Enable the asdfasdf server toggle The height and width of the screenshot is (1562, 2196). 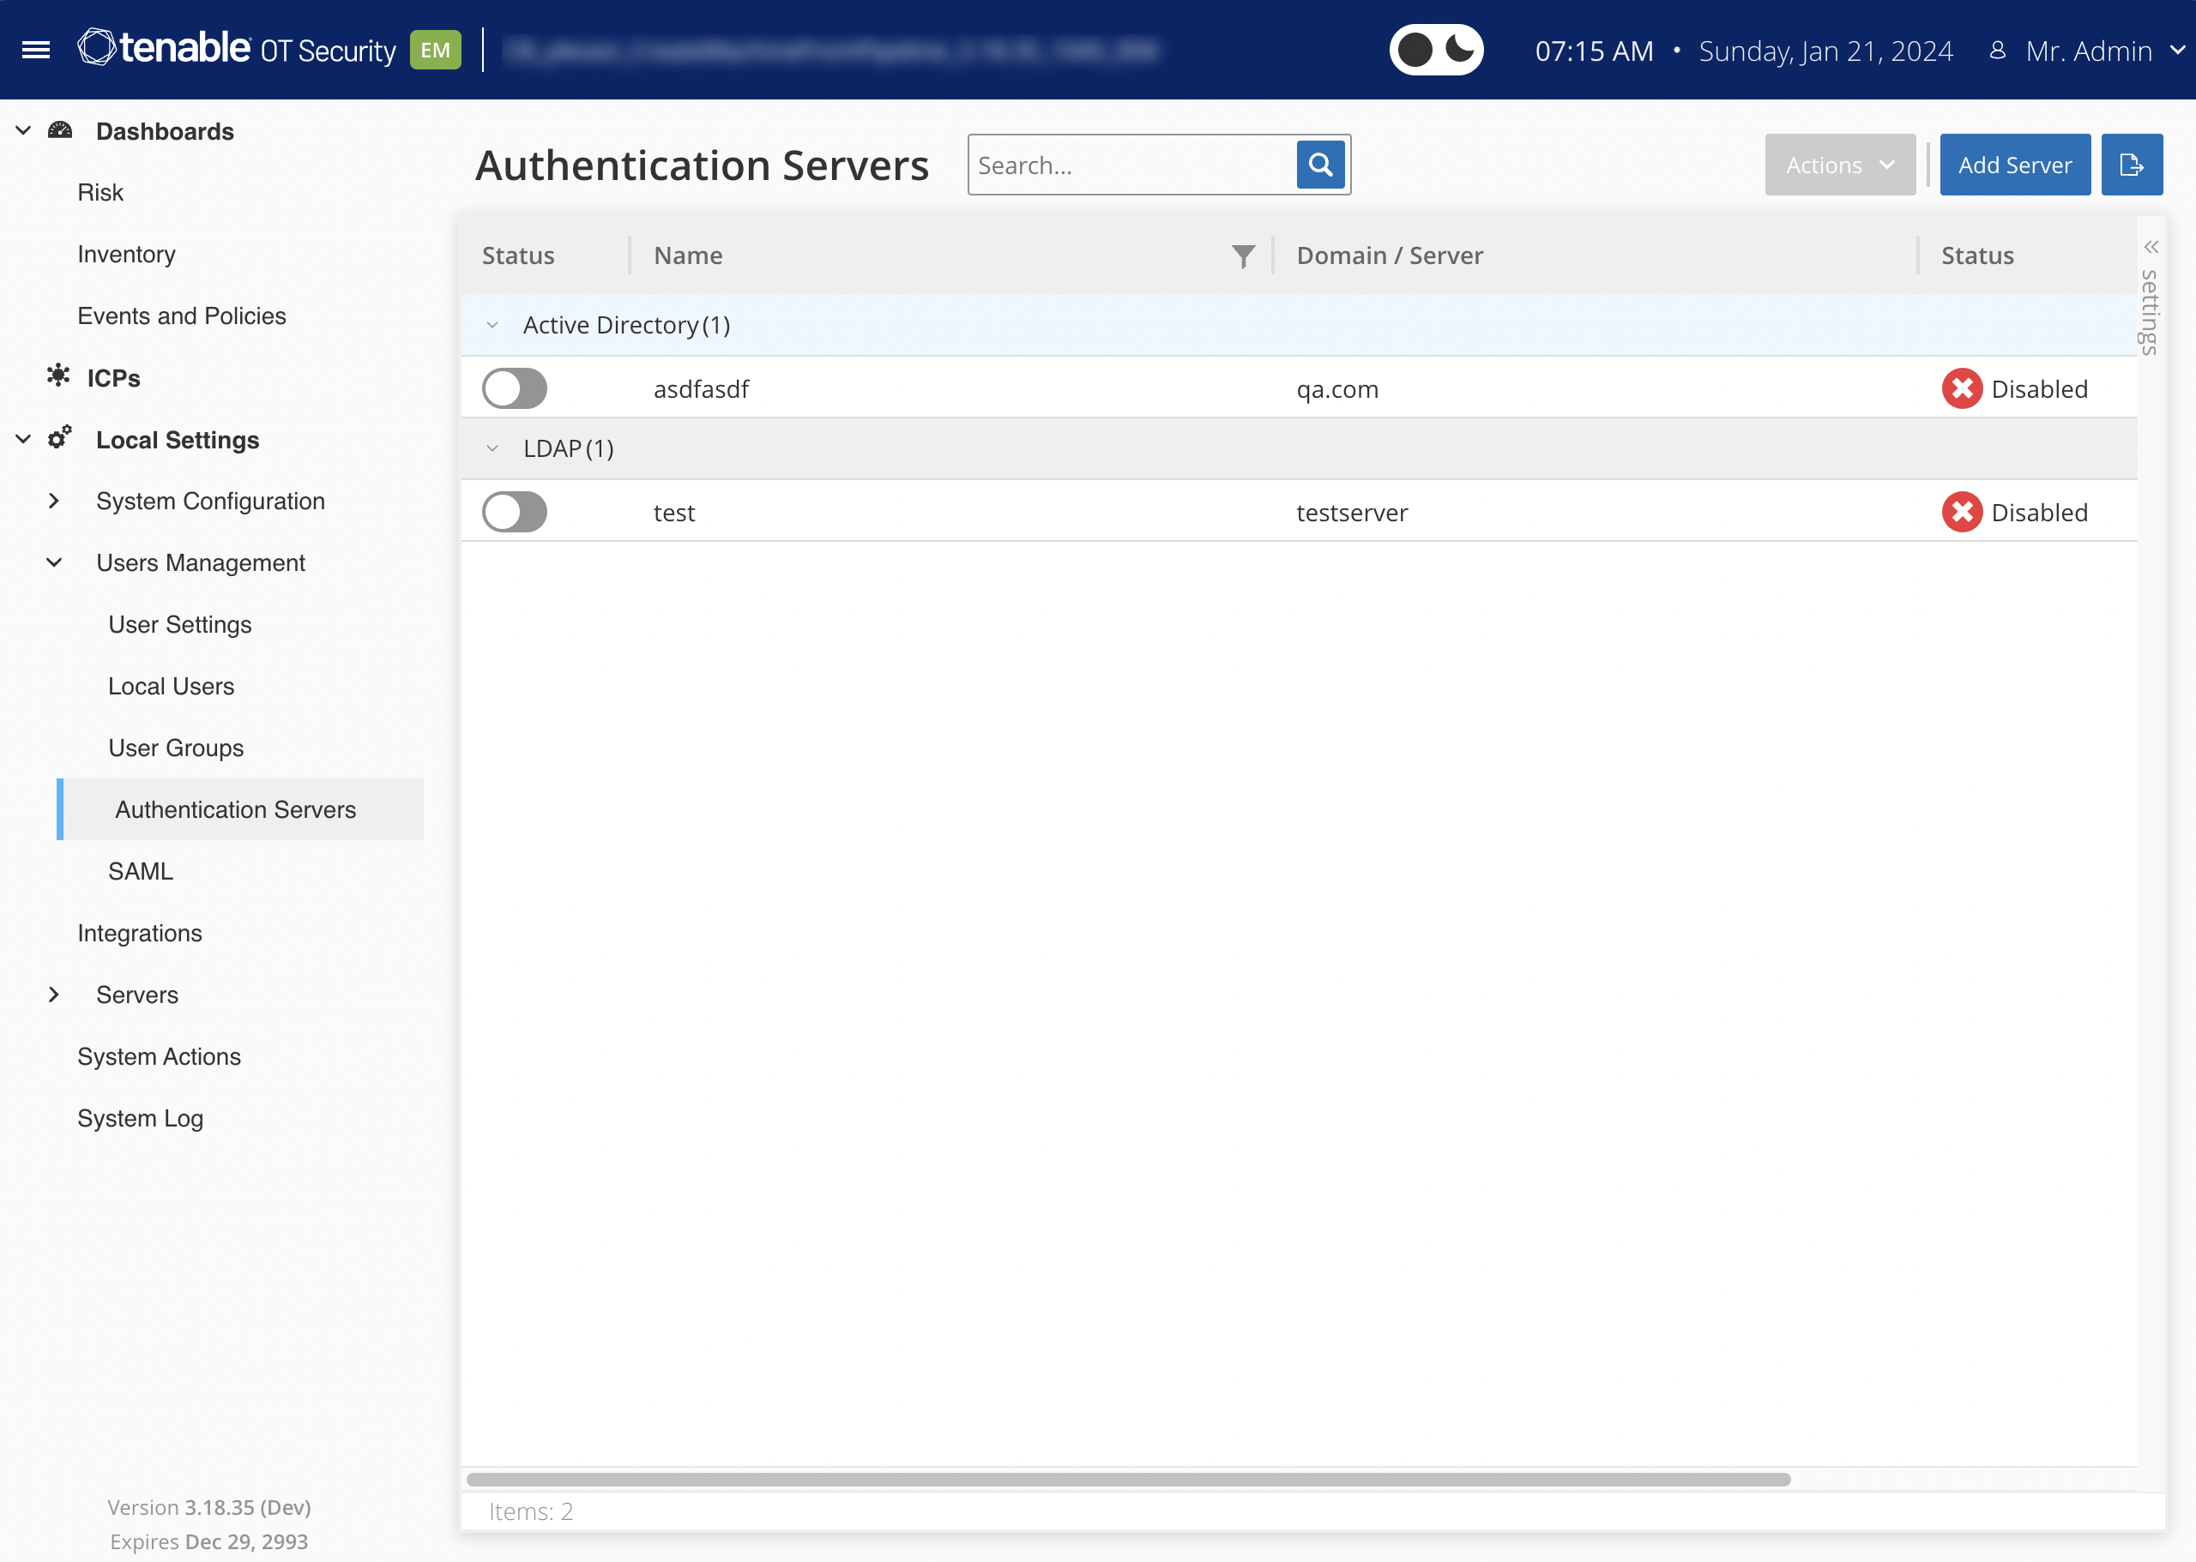(x=515, y=388)
